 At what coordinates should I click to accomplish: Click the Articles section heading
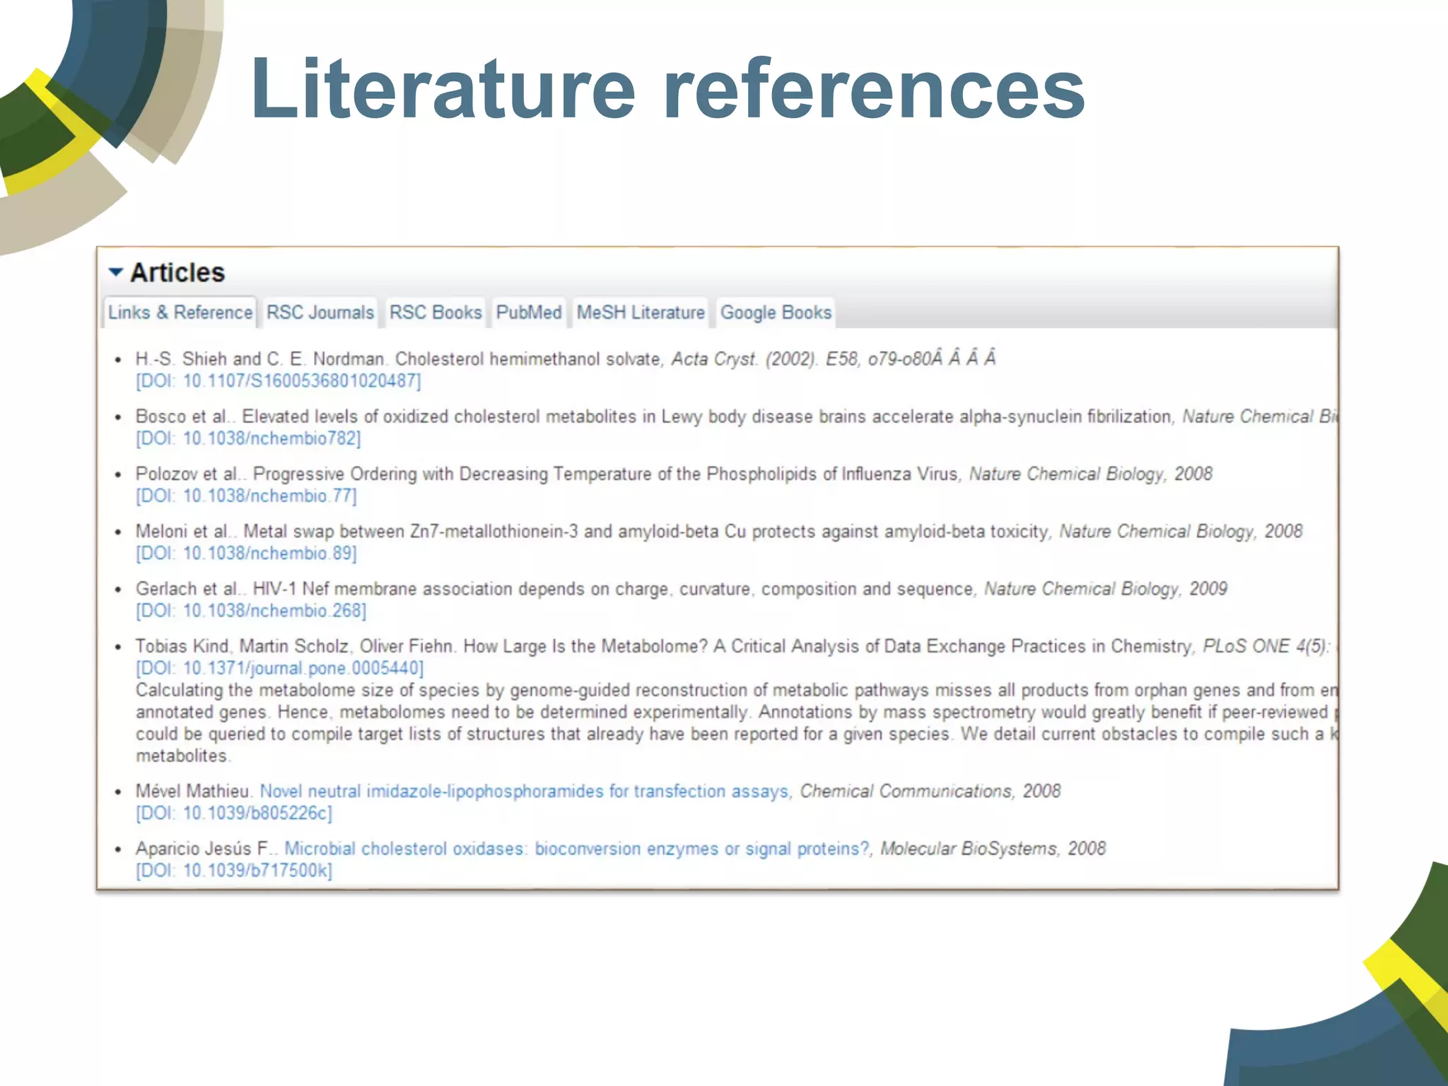177,272
